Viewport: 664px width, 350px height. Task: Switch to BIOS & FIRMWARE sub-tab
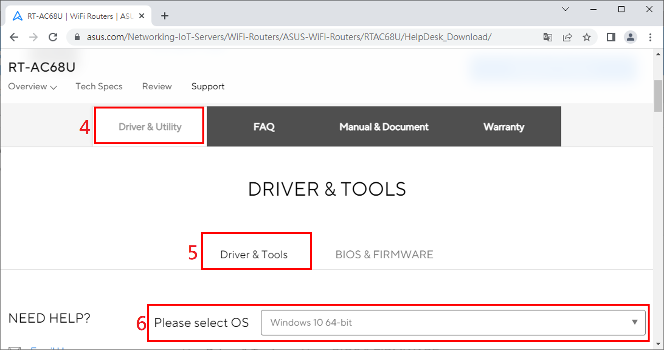[384, 254]
